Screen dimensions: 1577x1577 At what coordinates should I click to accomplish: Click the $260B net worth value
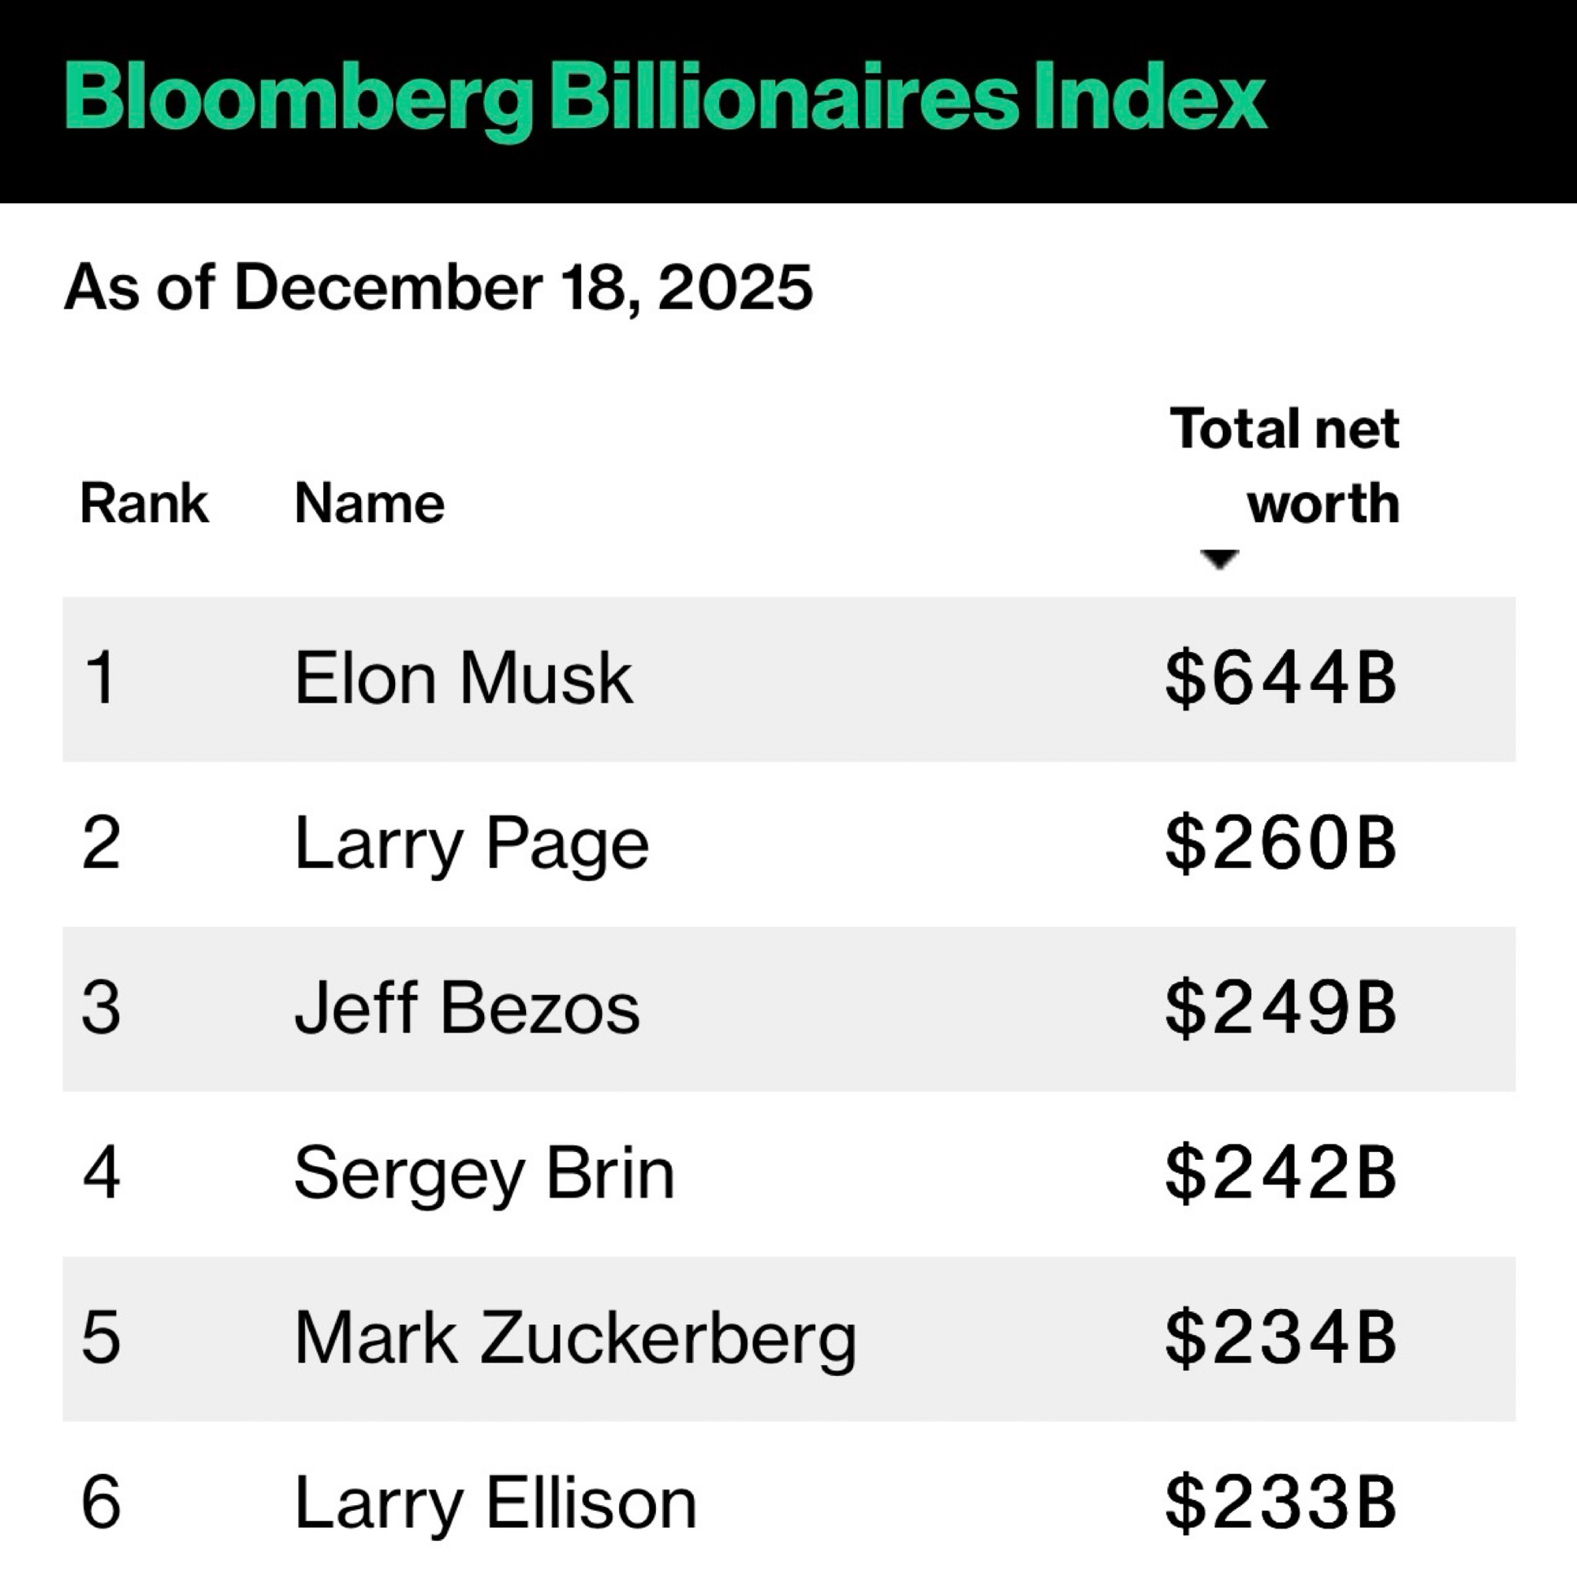pyautogui.click(x=1281, y=844)
